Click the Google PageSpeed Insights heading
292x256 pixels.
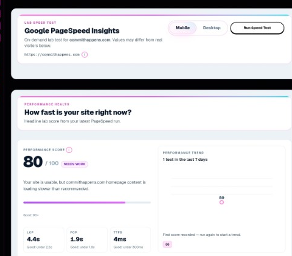pyautogui.click(x=72, y=31)
